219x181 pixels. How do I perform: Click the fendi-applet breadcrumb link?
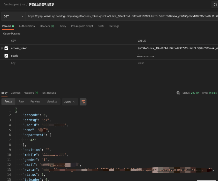tap(11, 4)
